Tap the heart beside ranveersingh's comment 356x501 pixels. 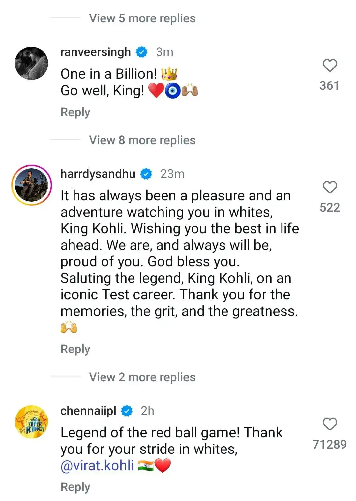pos(330,65)
